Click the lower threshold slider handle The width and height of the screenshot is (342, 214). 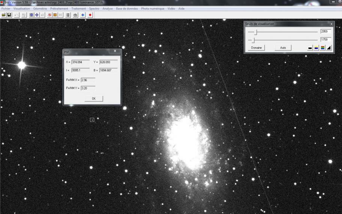[253, 40]
